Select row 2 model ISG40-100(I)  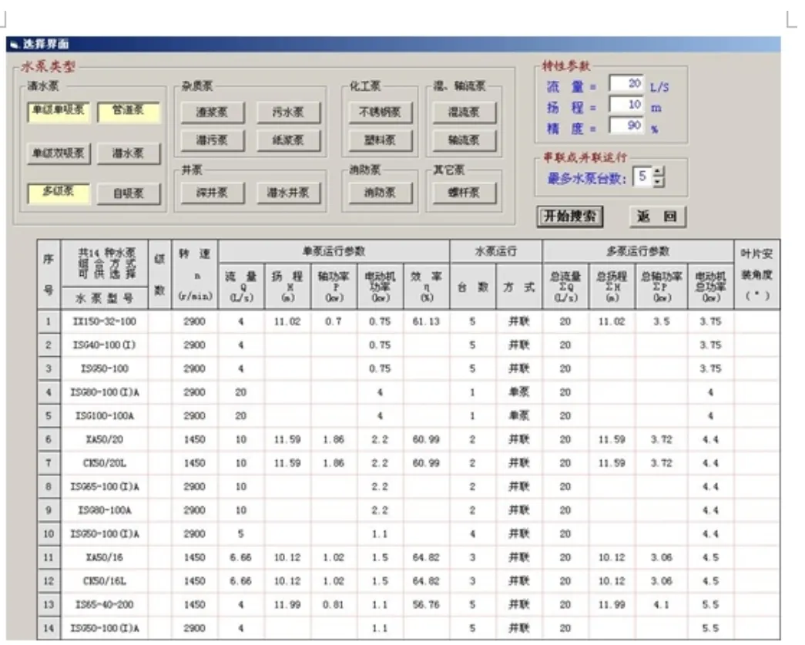[x=105, y=345]
